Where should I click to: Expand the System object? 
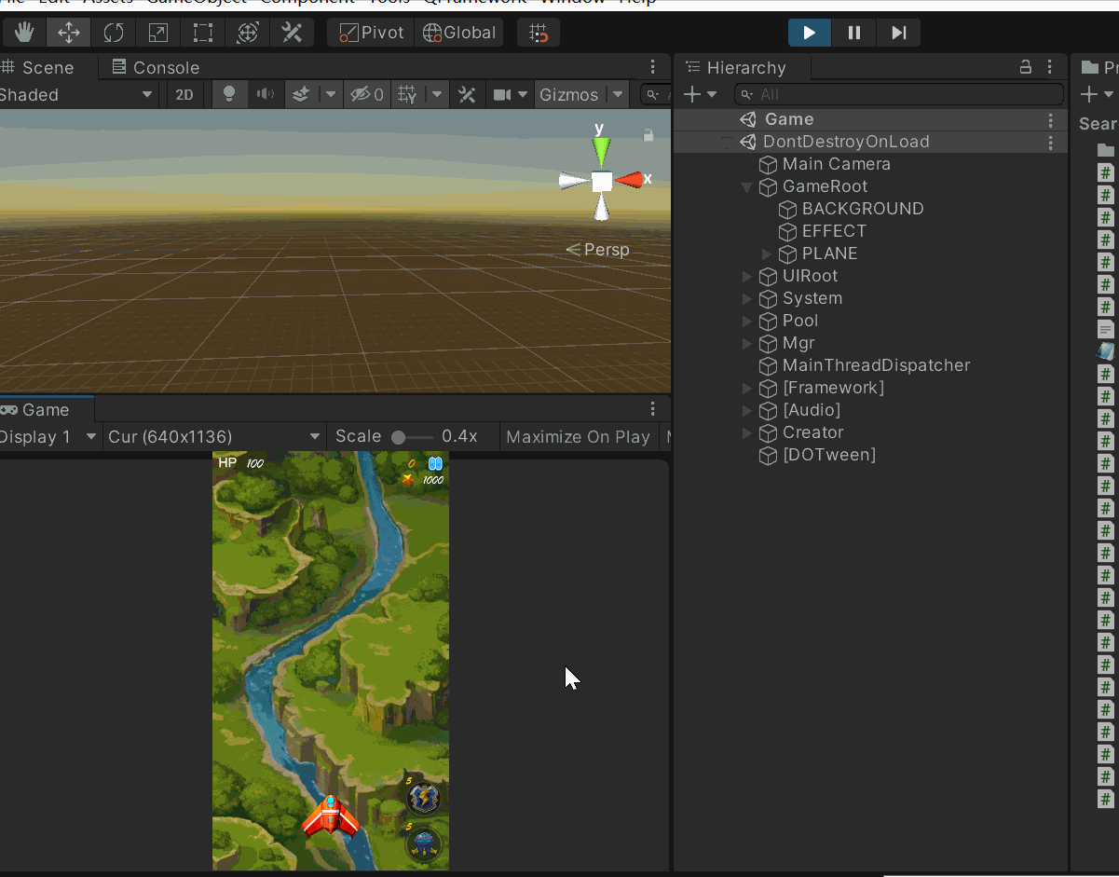pyautogui.click(x=746, y=298)
